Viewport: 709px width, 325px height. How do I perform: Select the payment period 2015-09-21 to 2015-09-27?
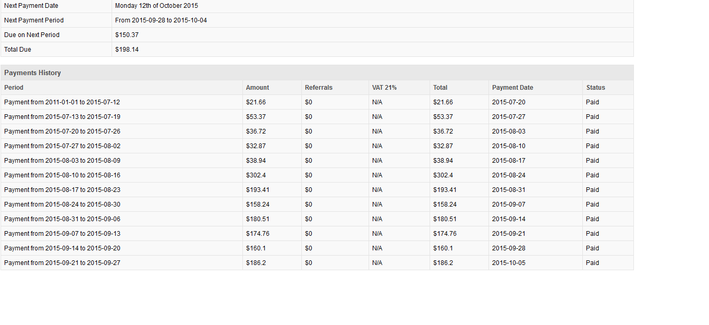click(62, 263)
